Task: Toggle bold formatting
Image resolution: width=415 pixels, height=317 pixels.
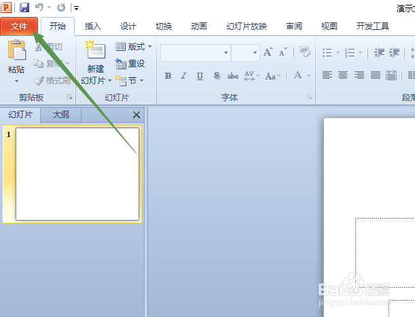Action: (x=168, y=76)
